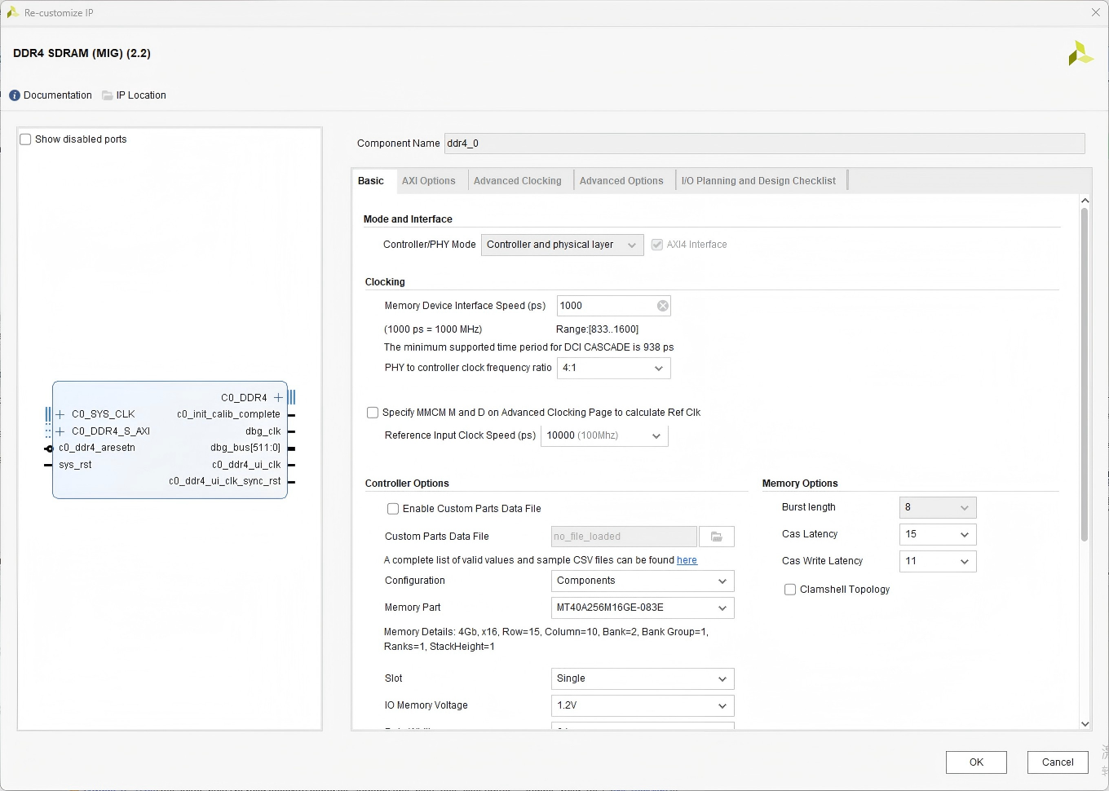This screenshot has width=1109, height=791.
Task: Close the Re-customize IP dialog
Action: [x=1096, y=12]
